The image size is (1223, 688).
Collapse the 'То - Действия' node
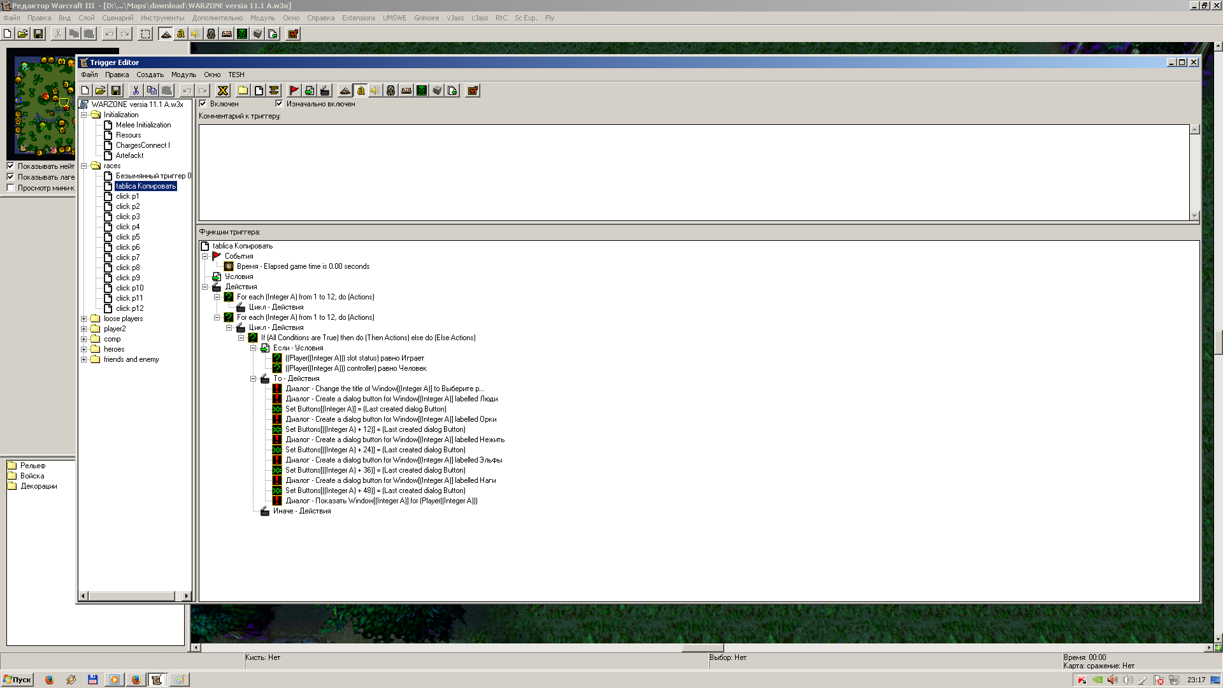tap(253, 378)
